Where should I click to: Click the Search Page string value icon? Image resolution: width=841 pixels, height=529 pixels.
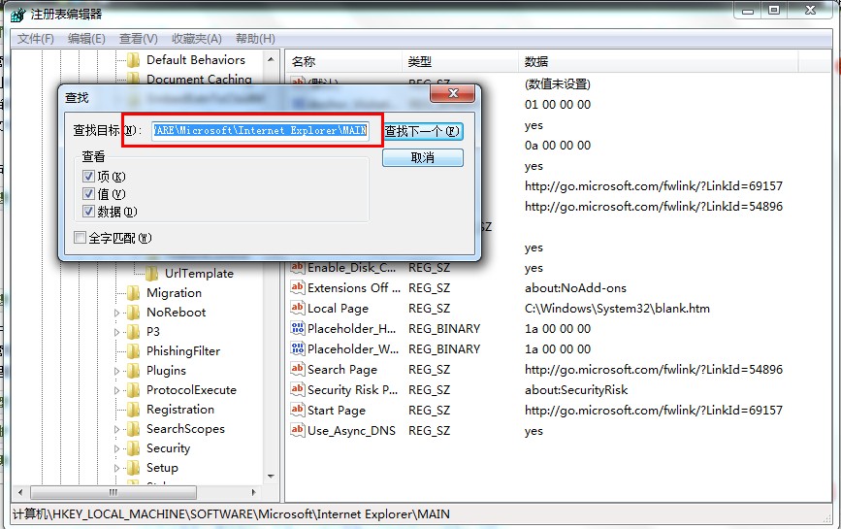tap(297, 369)
